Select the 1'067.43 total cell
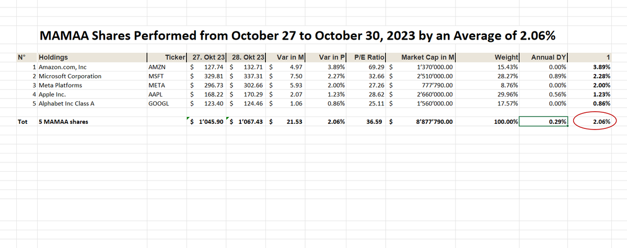The width and height of the screenshot is (627, 248). click(247, 122)
